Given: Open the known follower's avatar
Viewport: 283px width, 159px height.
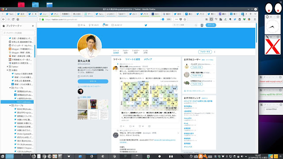Looking at the screenshot, I should click(x=80, y=91).
